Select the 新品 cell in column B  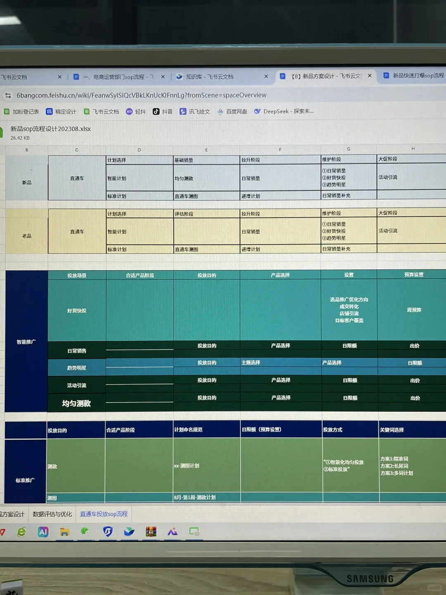point(27,182)
